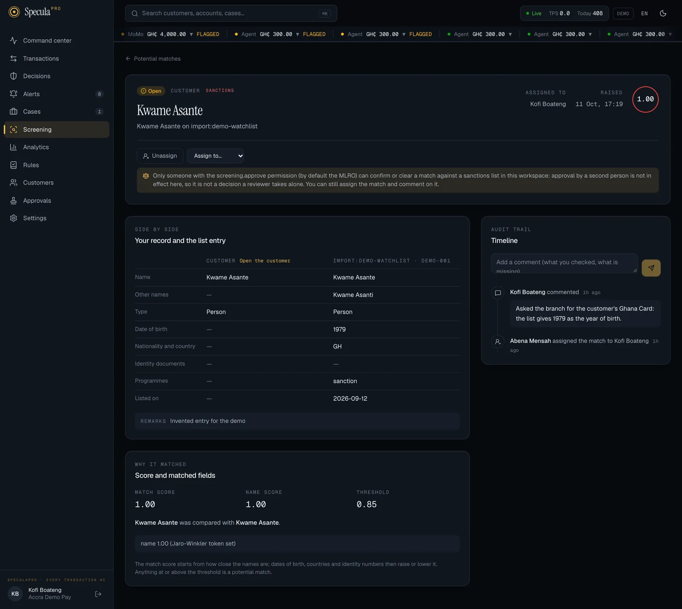Go to the Decisions section
The width and height of the screenshot is (682, 609).
click(56, 76)
